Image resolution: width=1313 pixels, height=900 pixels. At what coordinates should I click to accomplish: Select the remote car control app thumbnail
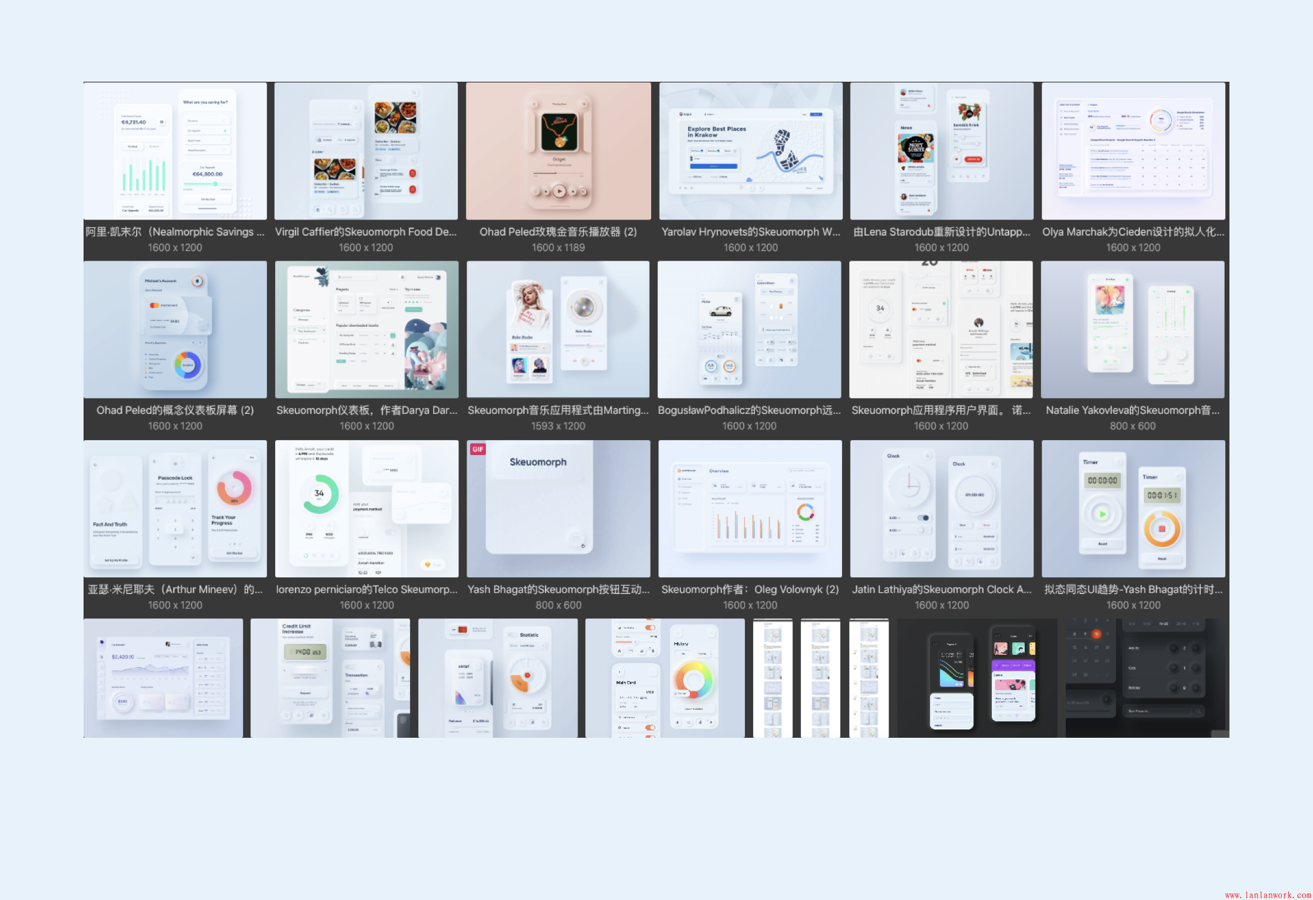click(x=749, y=329)
